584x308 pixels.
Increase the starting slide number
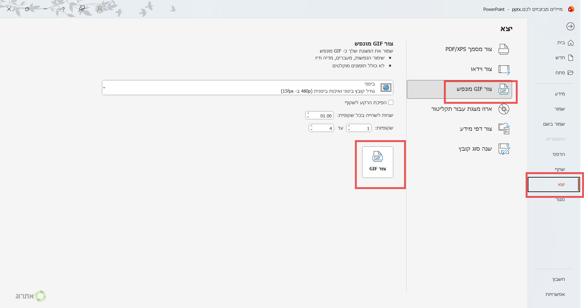tap(349, 126)
